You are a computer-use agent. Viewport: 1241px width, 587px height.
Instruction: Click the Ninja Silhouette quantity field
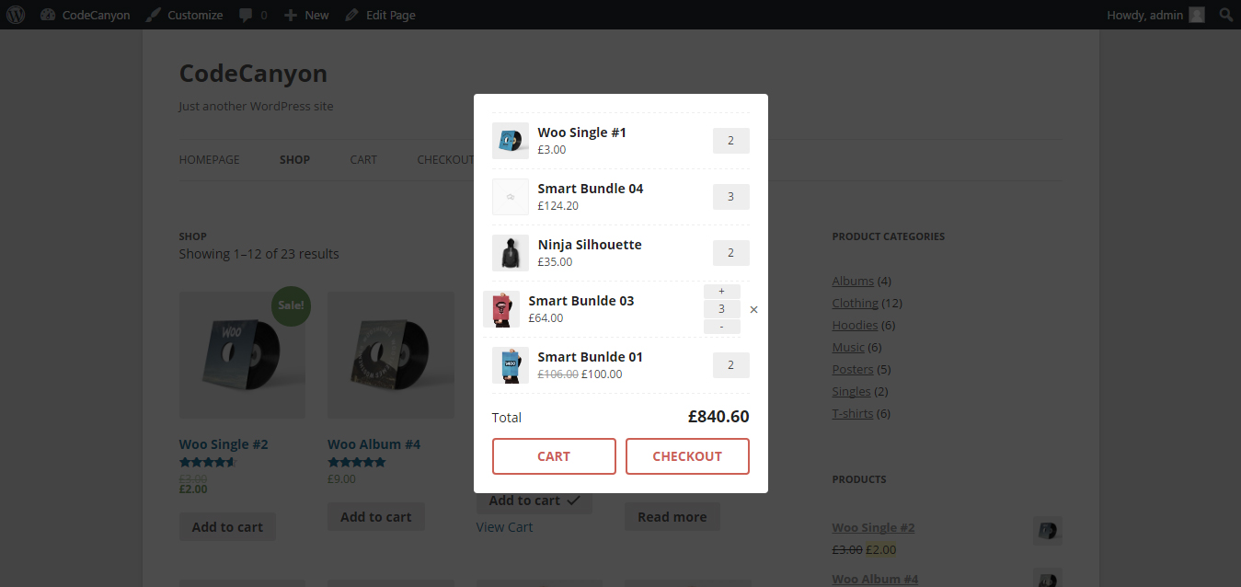pos(730,253)
